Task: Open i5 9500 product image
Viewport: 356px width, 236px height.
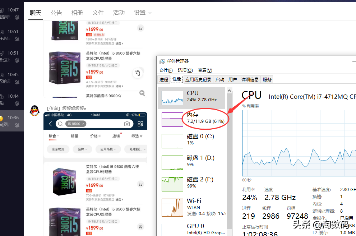Action: tap(64, 182)
